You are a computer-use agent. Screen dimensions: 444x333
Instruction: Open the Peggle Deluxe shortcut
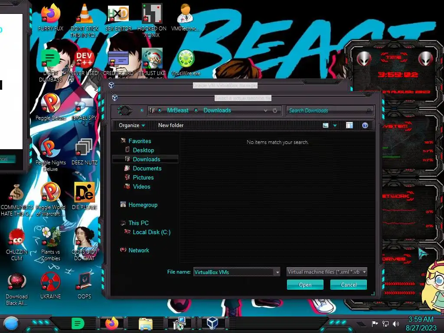click(50, 107)
